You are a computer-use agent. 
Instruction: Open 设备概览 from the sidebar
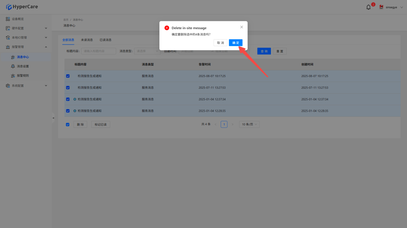tap(18, 19)
